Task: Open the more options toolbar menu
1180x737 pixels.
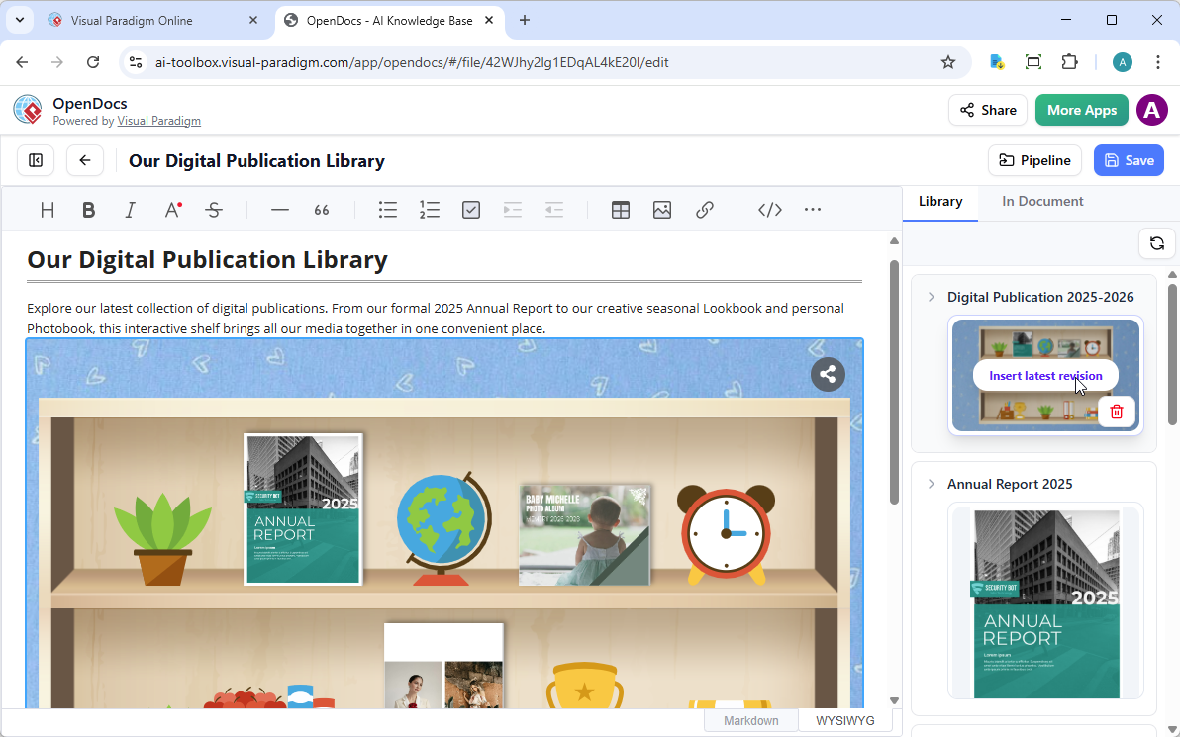Action: [812, 209]
